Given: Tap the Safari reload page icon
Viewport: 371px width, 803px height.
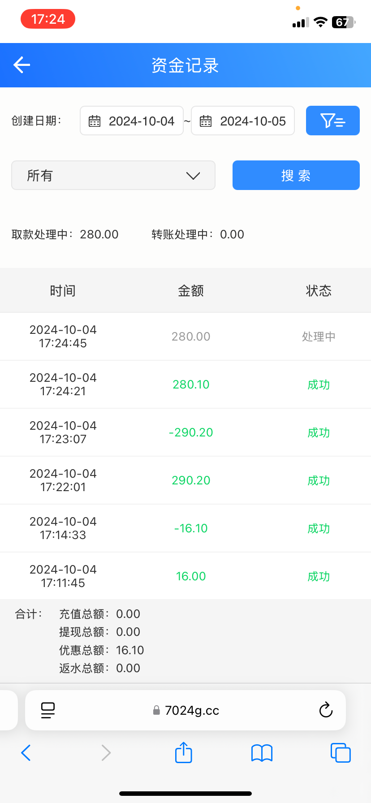Looking at the screenshot, I should point(326,710).
